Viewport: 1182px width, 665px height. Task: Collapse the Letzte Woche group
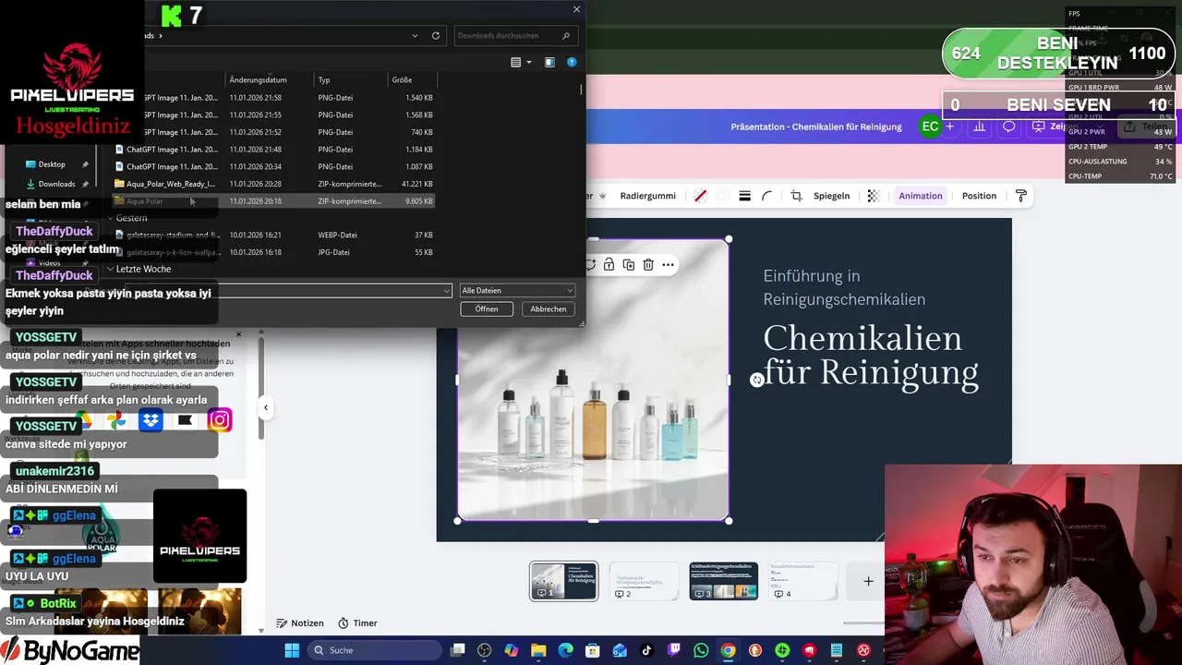111,269
